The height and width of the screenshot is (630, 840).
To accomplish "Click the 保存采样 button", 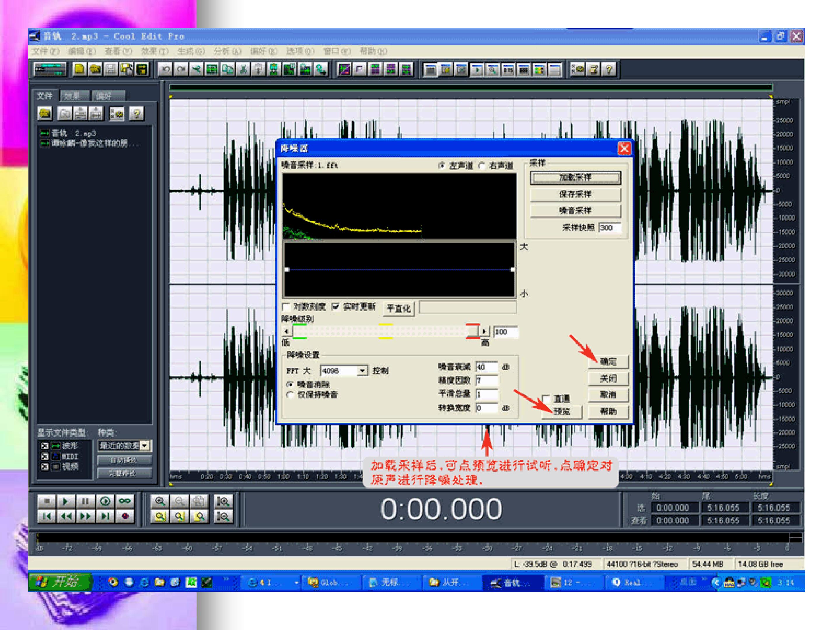I will (575, 194).
